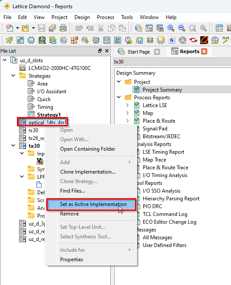The image size is (231, 285).
Task: Click the Save disk icon
Action: pos(42,28)
